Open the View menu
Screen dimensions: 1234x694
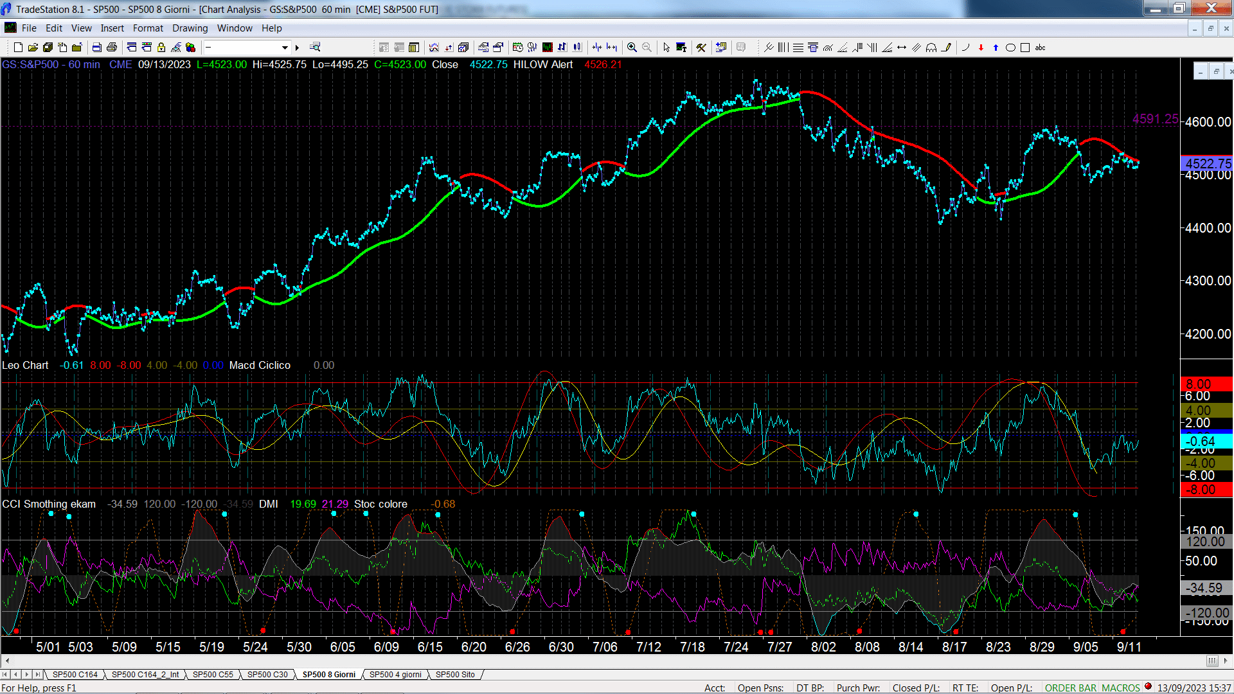pyautogui.click(x=81, y=28)
